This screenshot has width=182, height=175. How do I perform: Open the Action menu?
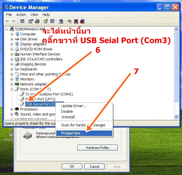click(21, 15)
